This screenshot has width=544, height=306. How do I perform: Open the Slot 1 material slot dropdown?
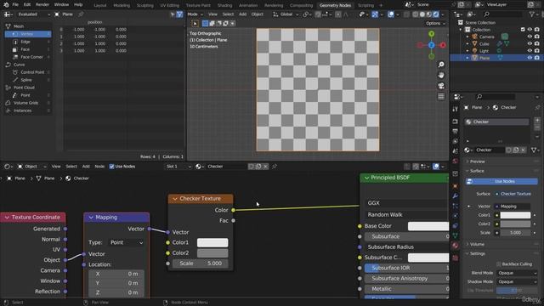coord(178,167)
